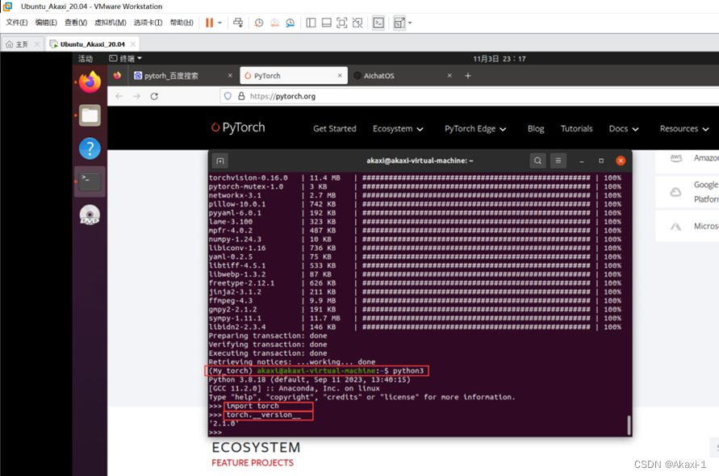Open the VMware snapshot manager
This screenshot has height=476, width=719.
click(290, 23)
